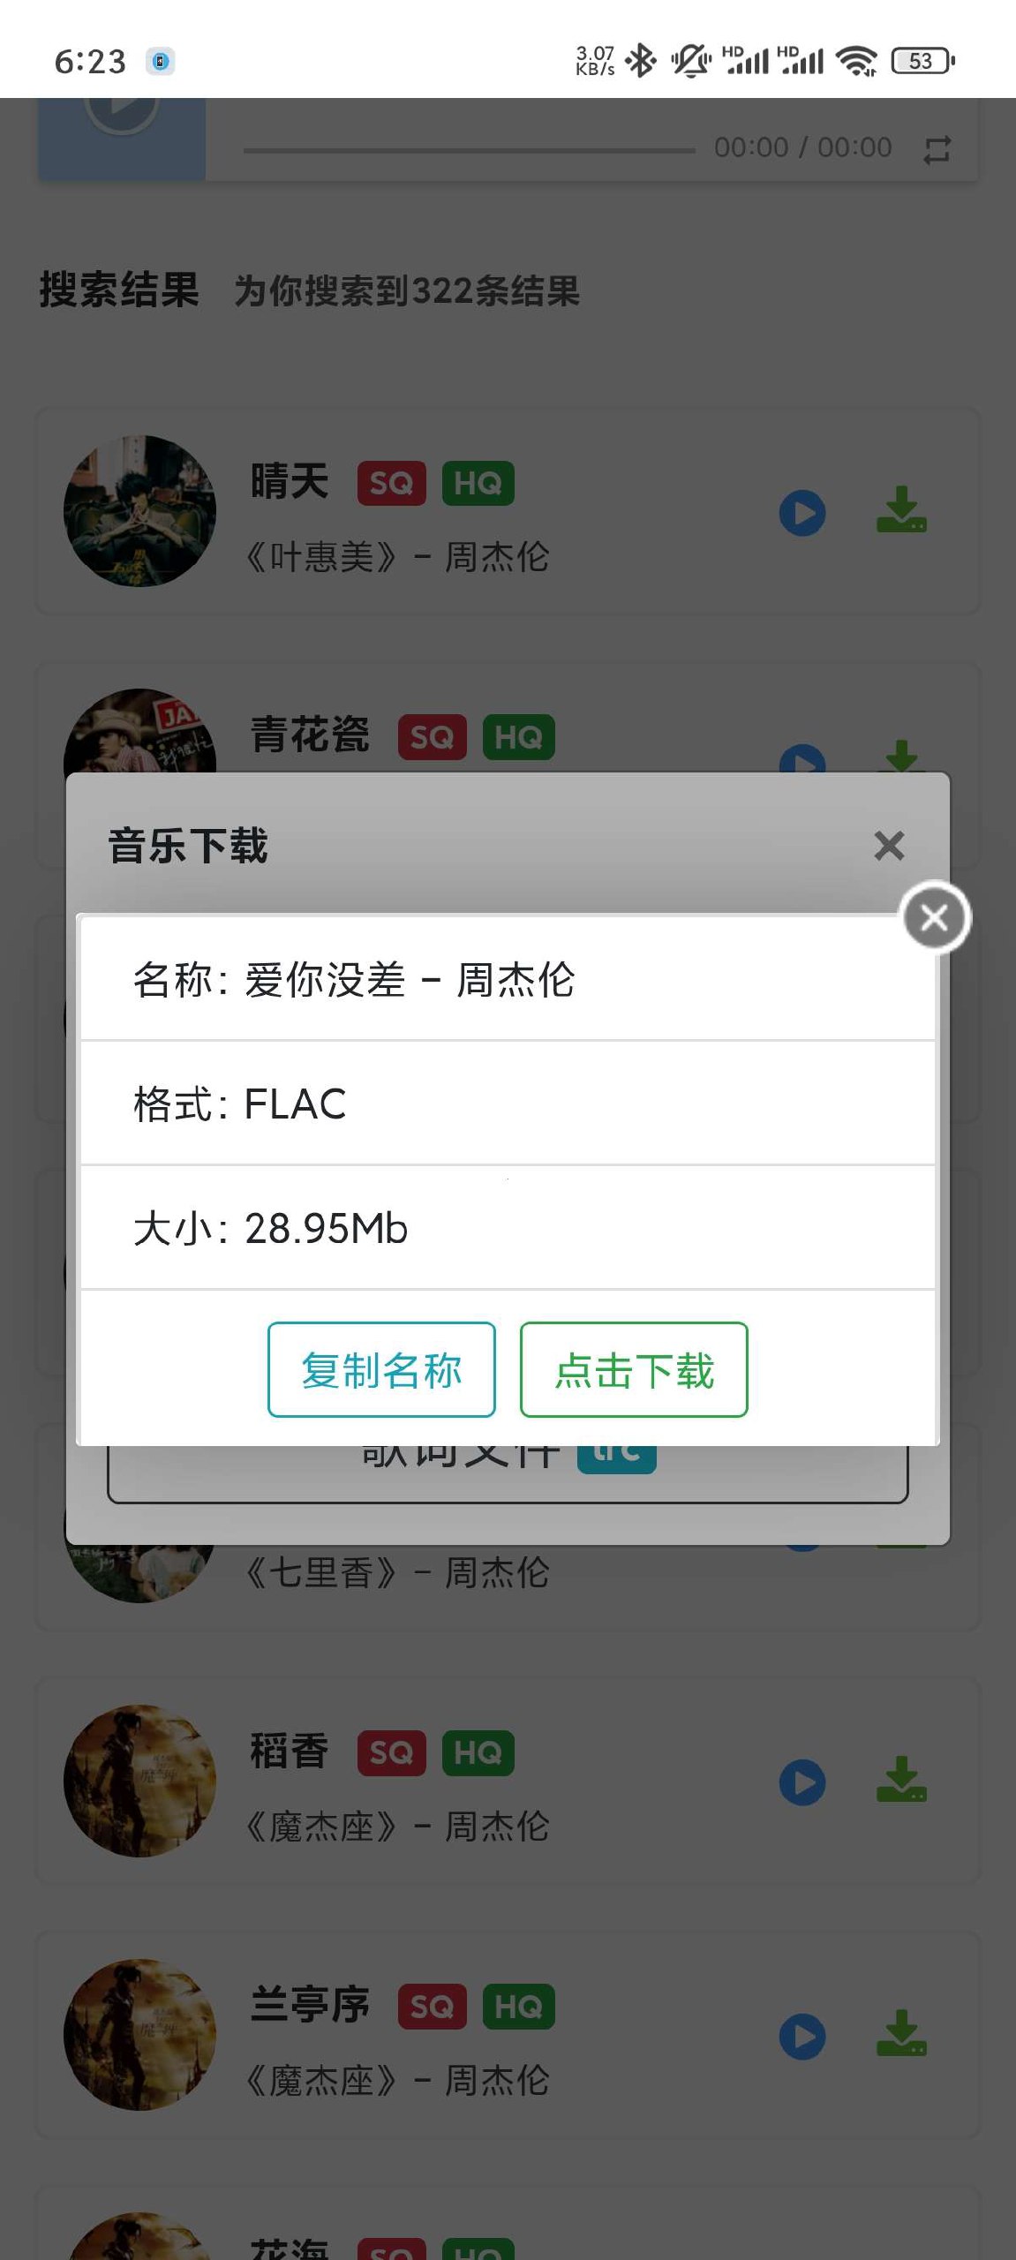Open the 晴天 album cover thumbnail
The width and height of the screenshot is (1016, 2260).
point(139,511)
